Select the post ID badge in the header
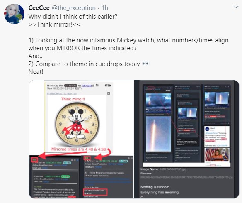Viewport: 242px width, 203px height. tap(70, 86)
